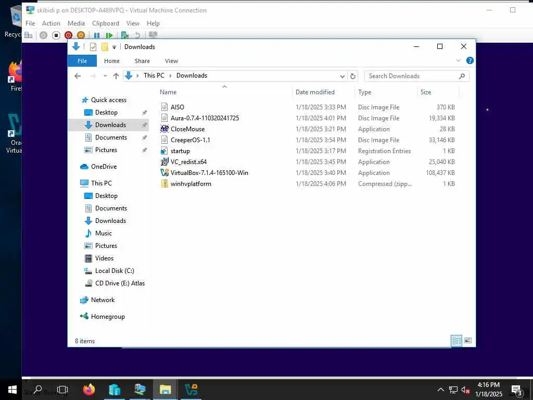This screenshot has height=400, width=533.
Task: Select VirtualBox-7.1.4-165100-Win installer
Action: coord(209,173)
